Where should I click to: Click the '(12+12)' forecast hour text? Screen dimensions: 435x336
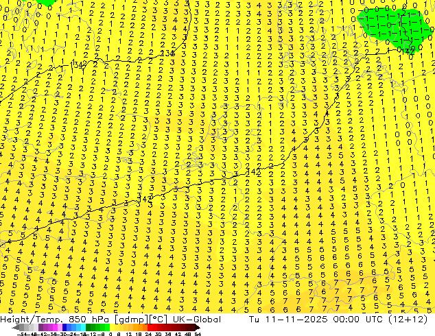pos(408,320)
